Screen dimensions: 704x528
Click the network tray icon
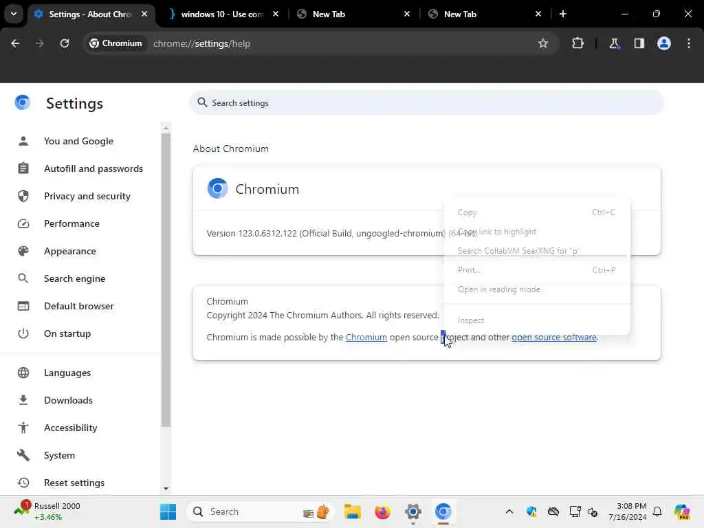click(575, 511)
